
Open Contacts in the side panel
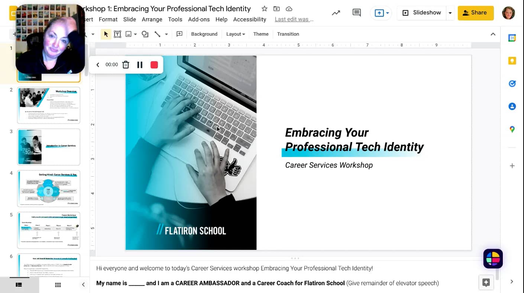click(512, 106)
